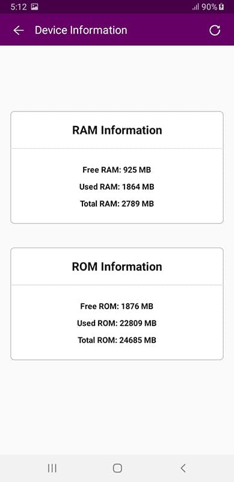Select the RAM Information heading
This screenshot has height=482, width=234.
click(117, 130)
